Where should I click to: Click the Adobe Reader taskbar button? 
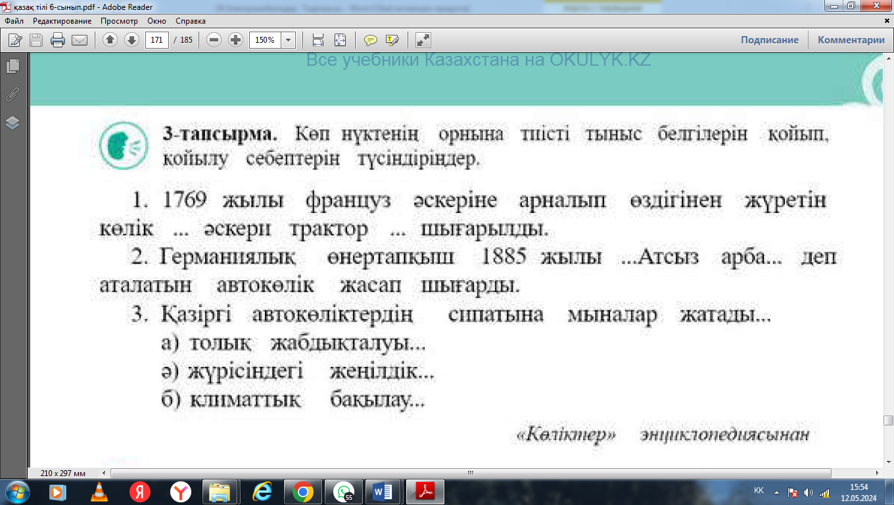(x=425, y=492)
